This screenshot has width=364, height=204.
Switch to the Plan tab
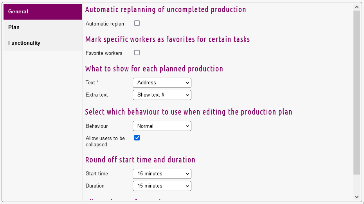[x=42, y=27]
